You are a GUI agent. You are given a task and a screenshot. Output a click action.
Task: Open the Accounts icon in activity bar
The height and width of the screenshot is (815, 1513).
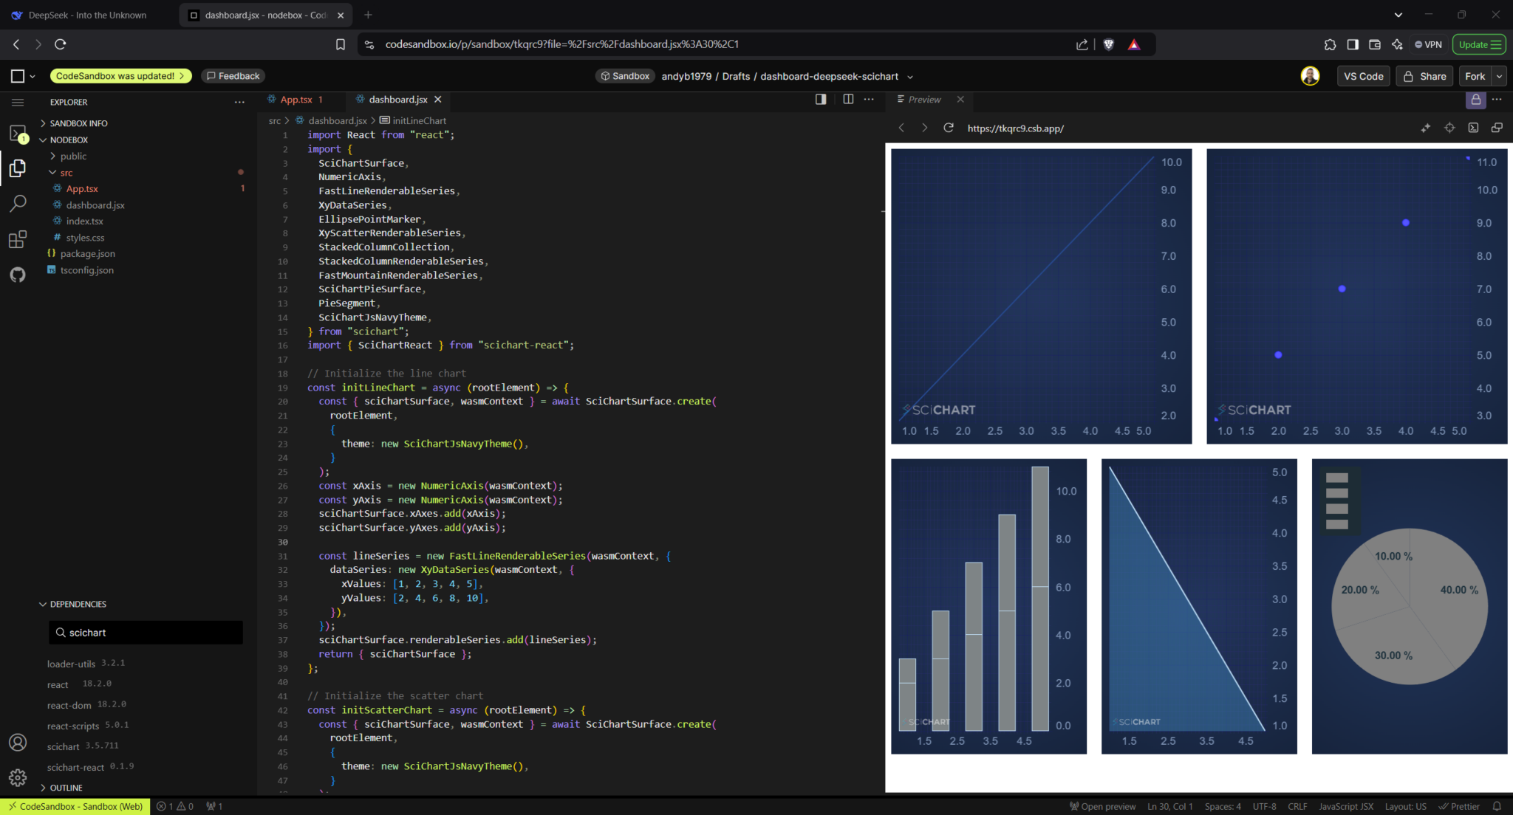[x=18, y=743]
